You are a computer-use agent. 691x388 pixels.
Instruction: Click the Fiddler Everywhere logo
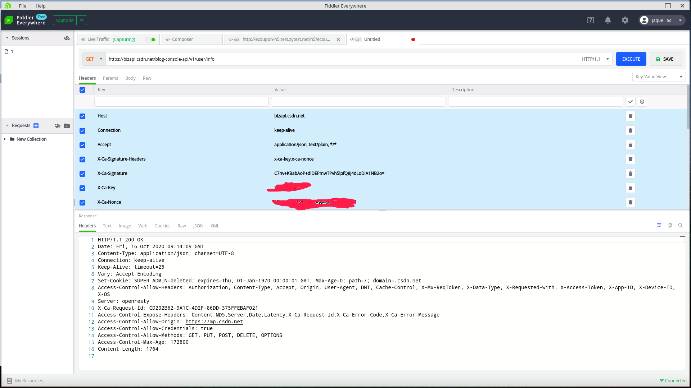click(9, 20)
